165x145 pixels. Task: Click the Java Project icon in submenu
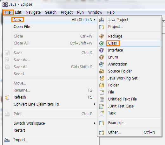pyautogui.click(x=102, y=20)
